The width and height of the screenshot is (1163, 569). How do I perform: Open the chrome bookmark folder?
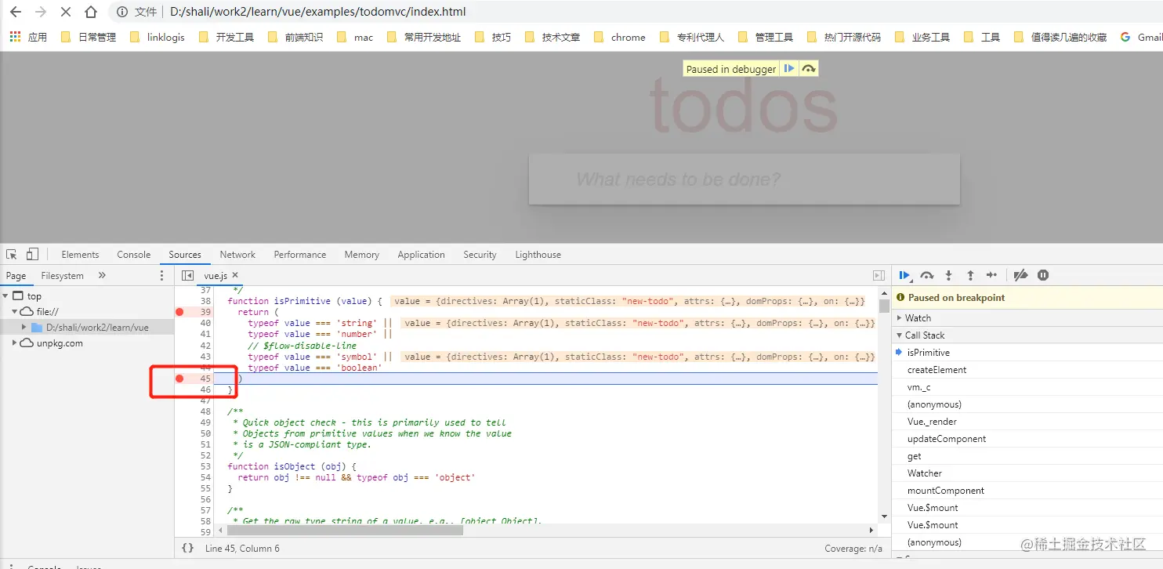click(x=620, y=37)
